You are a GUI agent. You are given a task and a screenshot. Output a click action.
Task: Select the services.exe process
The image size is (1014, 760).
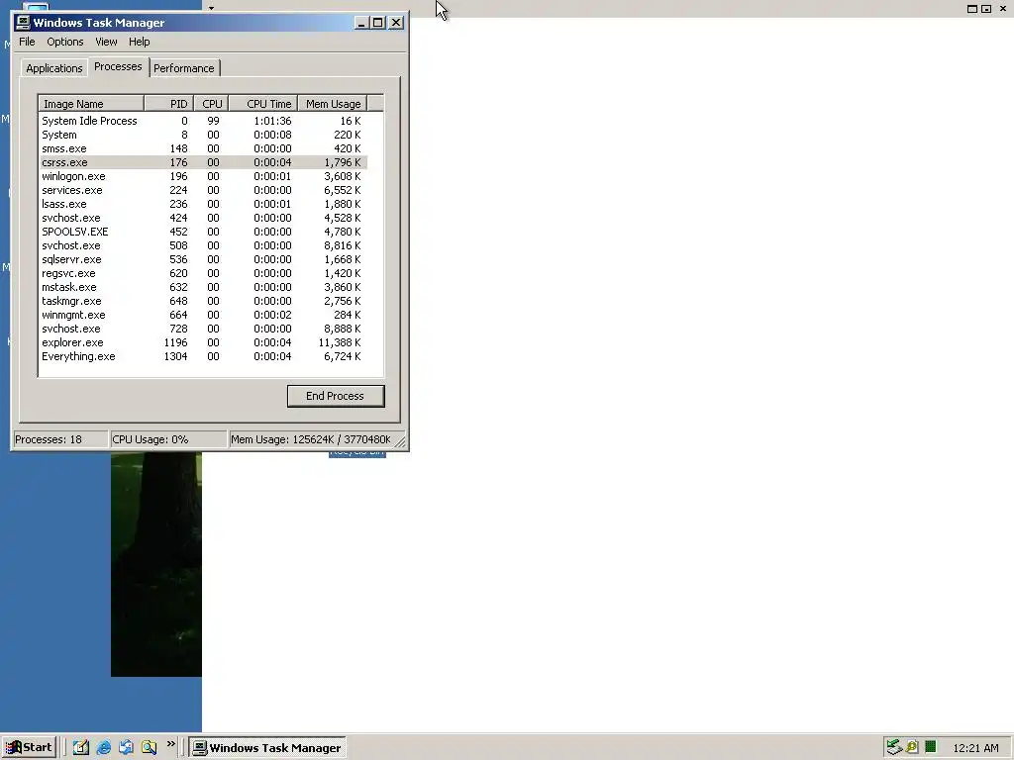pyautogui.click(x=203, y=190)
